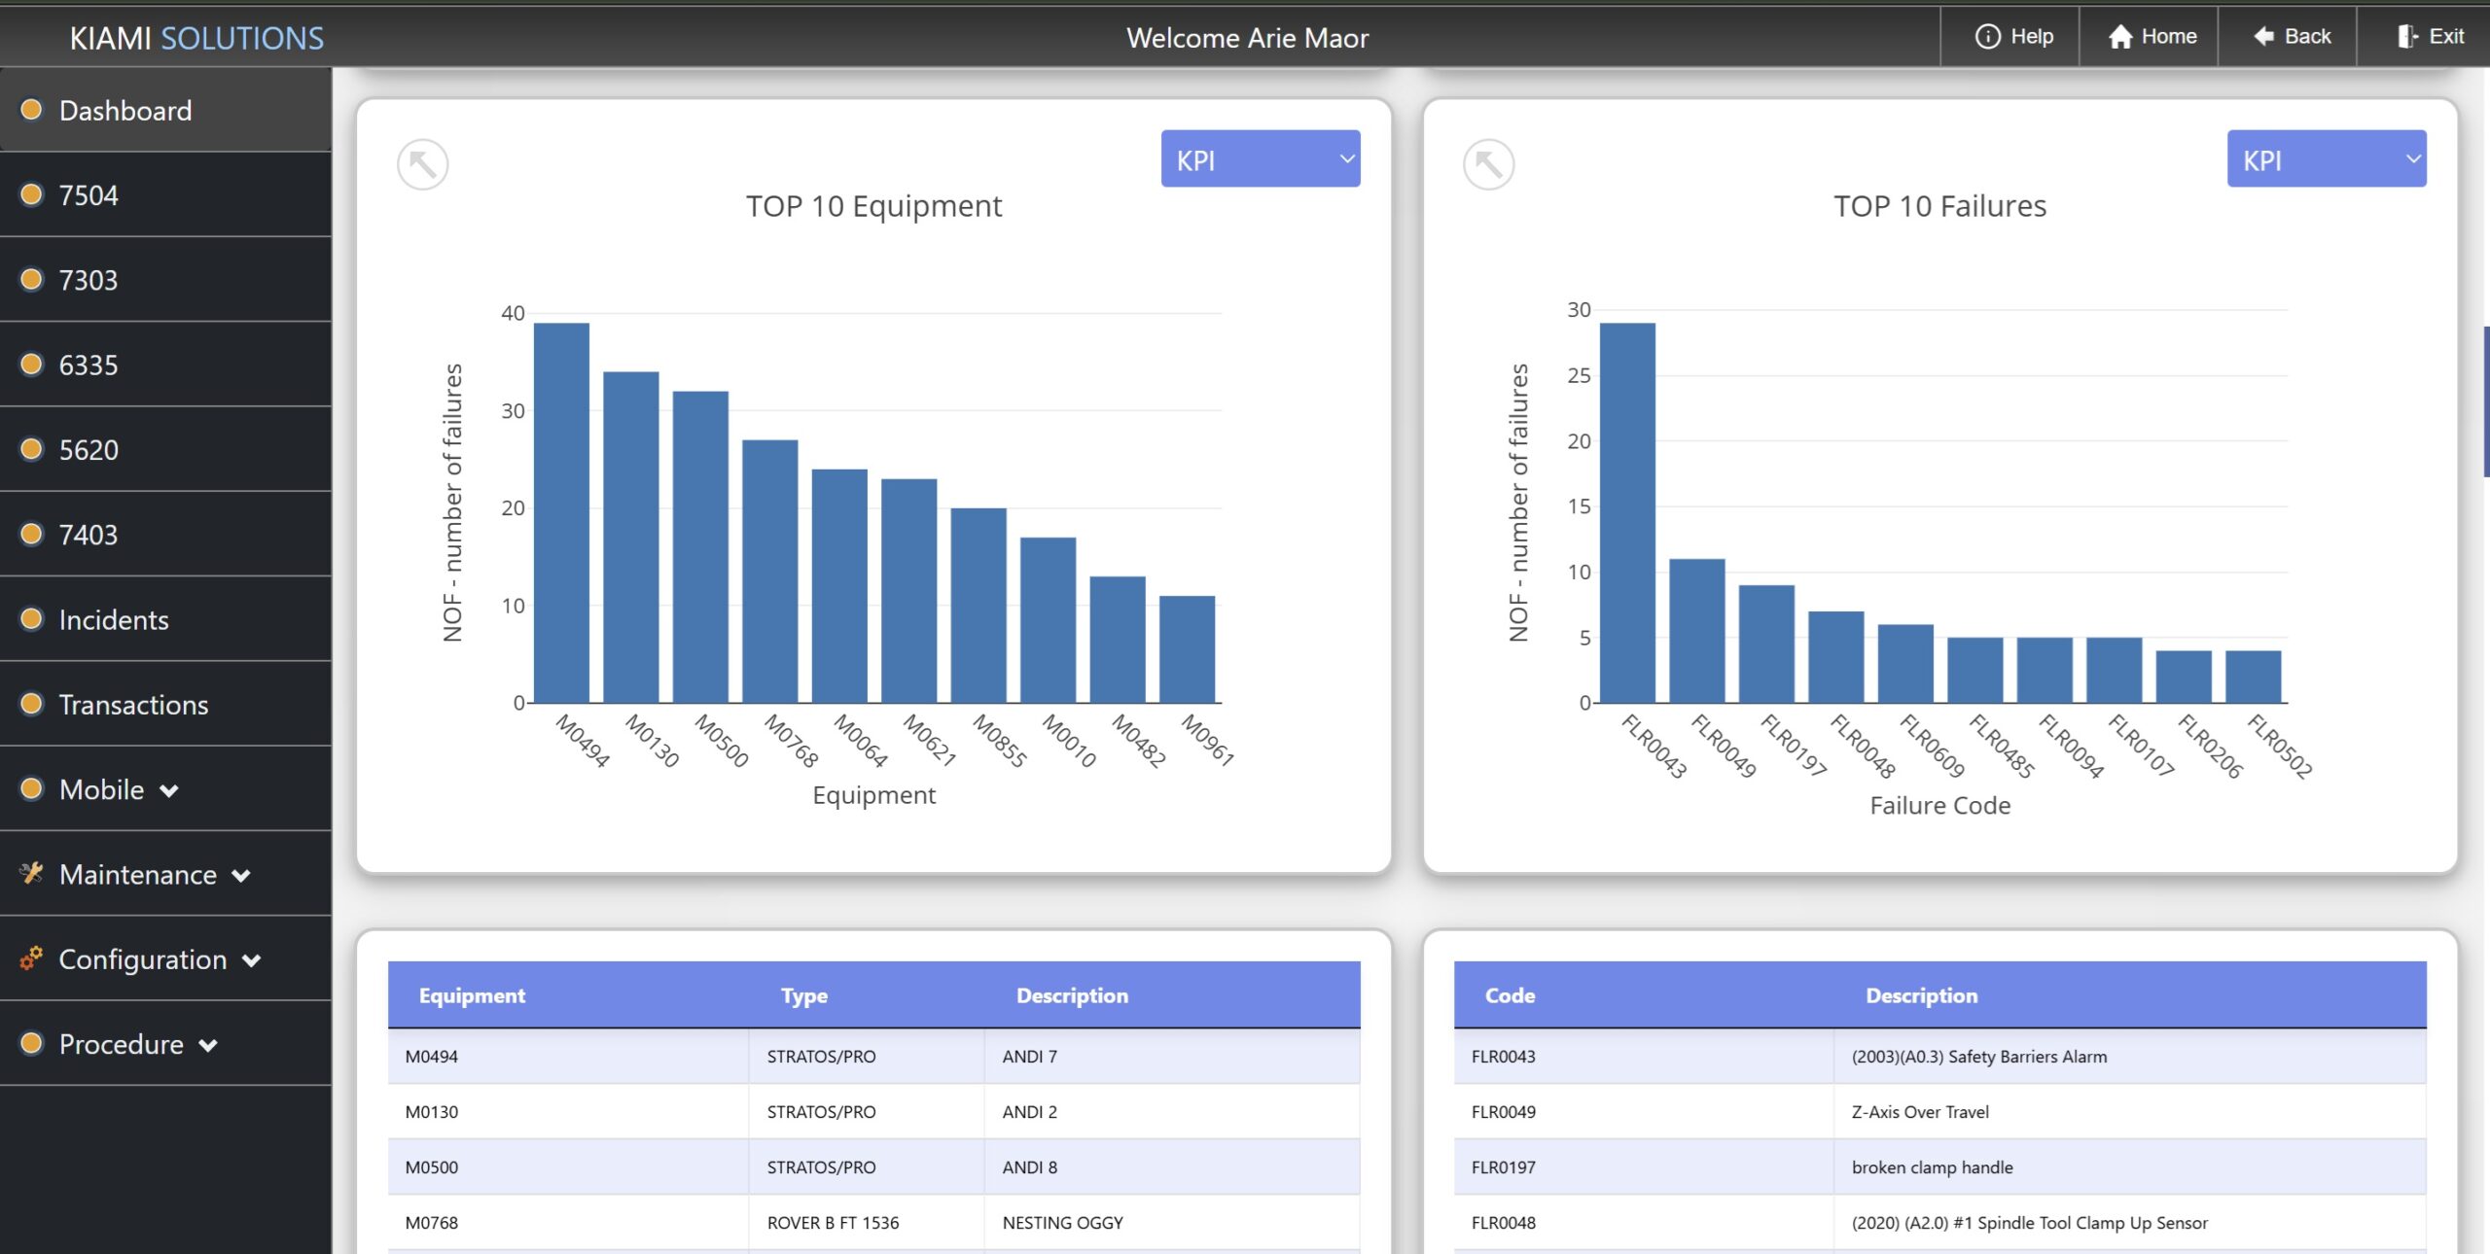
Task: Open Incidents from the sidebar
Action: [x=114, y=619]
